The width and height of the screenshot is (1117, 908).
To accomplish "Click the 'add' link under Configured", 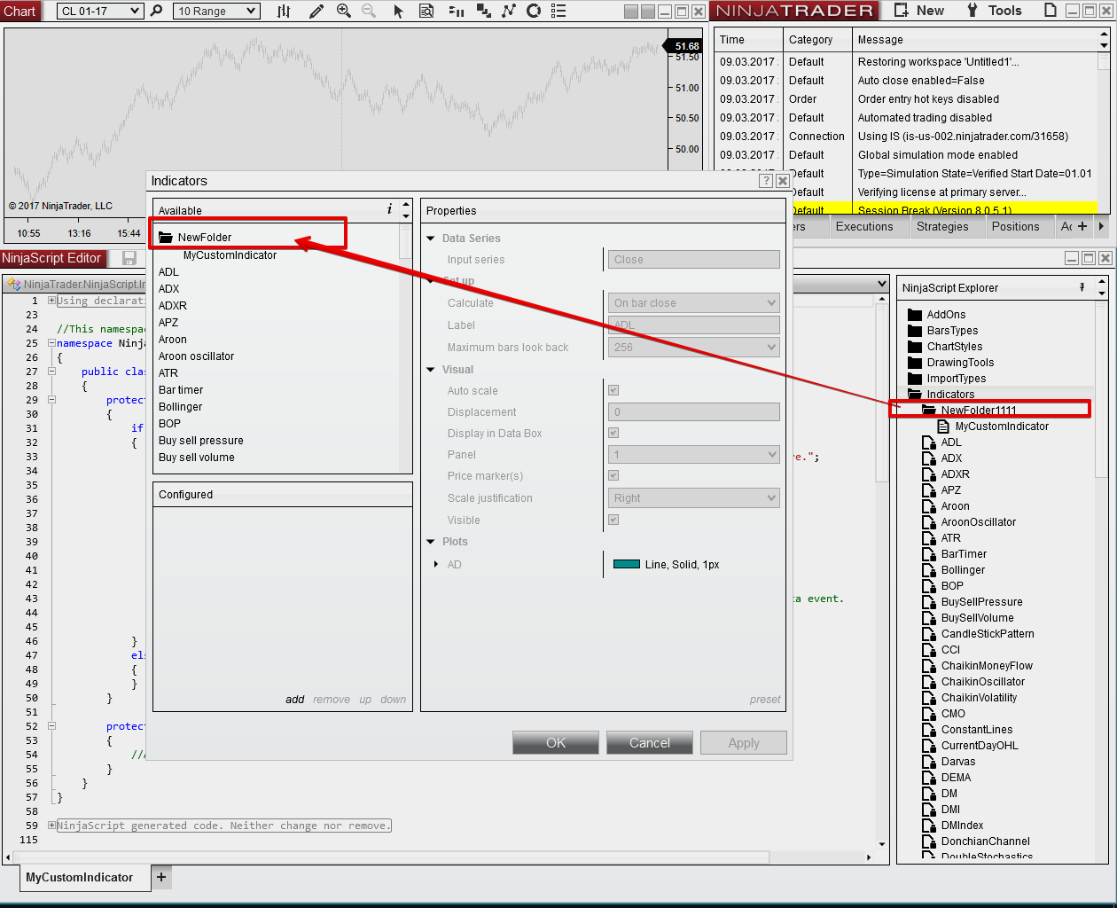I will (x=294, y=699).
